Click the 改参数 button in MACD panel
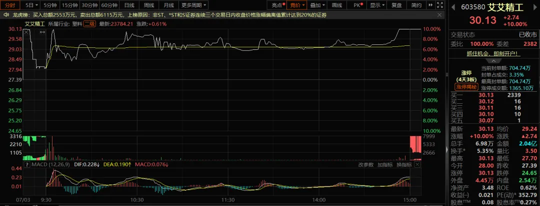This screenshot has height=206, width=540. pos(365,165)
